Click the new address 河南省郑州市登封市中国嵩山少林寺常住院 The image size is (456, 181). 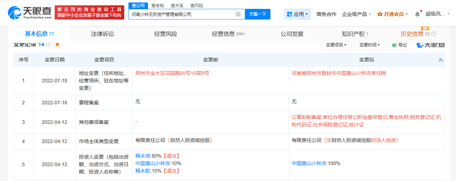tap(339, 73)
